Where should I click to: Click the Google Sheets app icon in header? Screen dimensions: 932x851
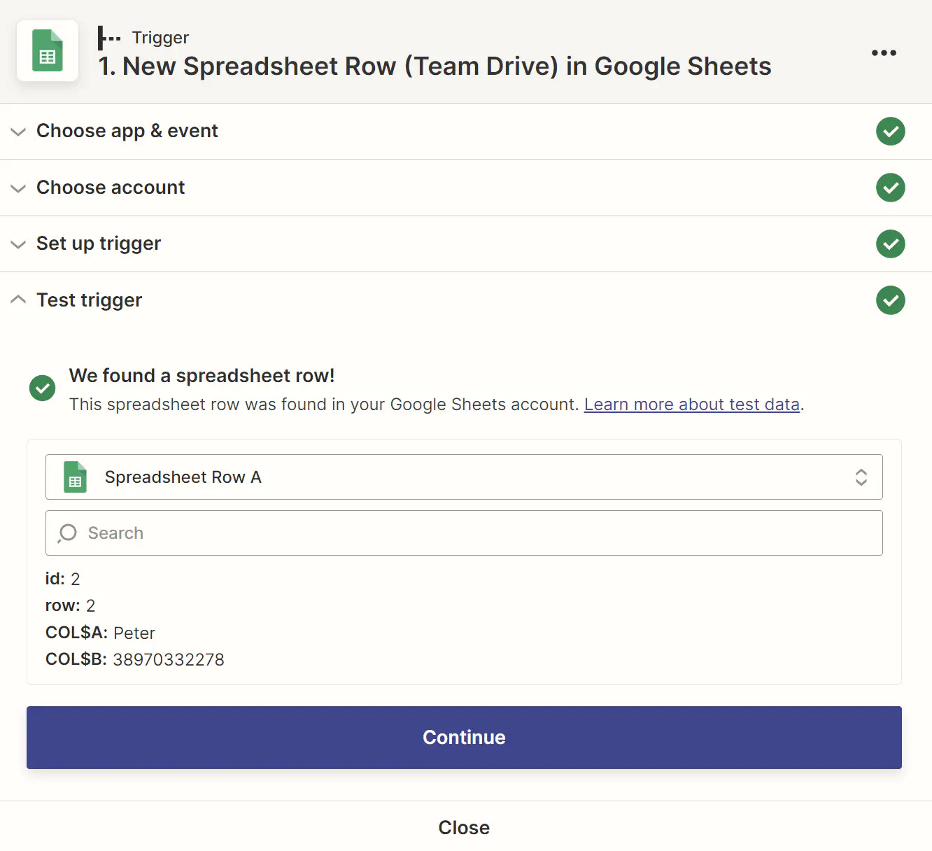click(x=48, y=50)
